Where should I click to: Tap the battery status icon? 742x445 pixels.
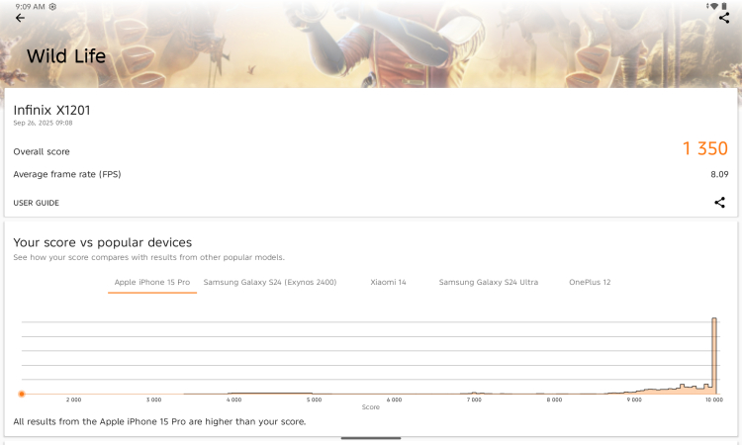tap(723, 6)
